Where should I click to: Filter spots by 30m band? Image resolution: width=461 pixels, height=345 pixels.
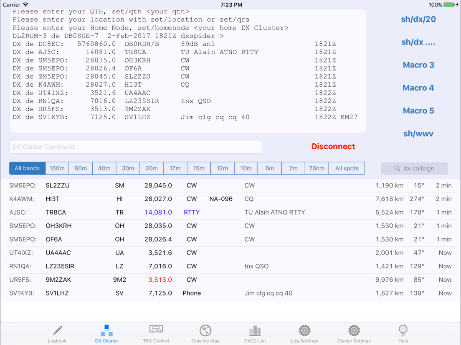[128, 168]
